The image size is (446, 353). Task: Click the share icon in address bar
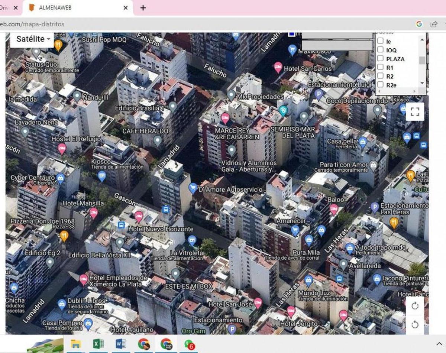point(434,24)
